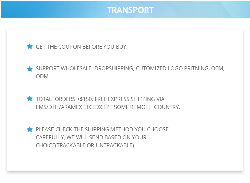This screenshot has height=183, width=250.
Task: Select the star beside PLEASE CHECK THE SHIPPING
Action: (x=30, y=129)
